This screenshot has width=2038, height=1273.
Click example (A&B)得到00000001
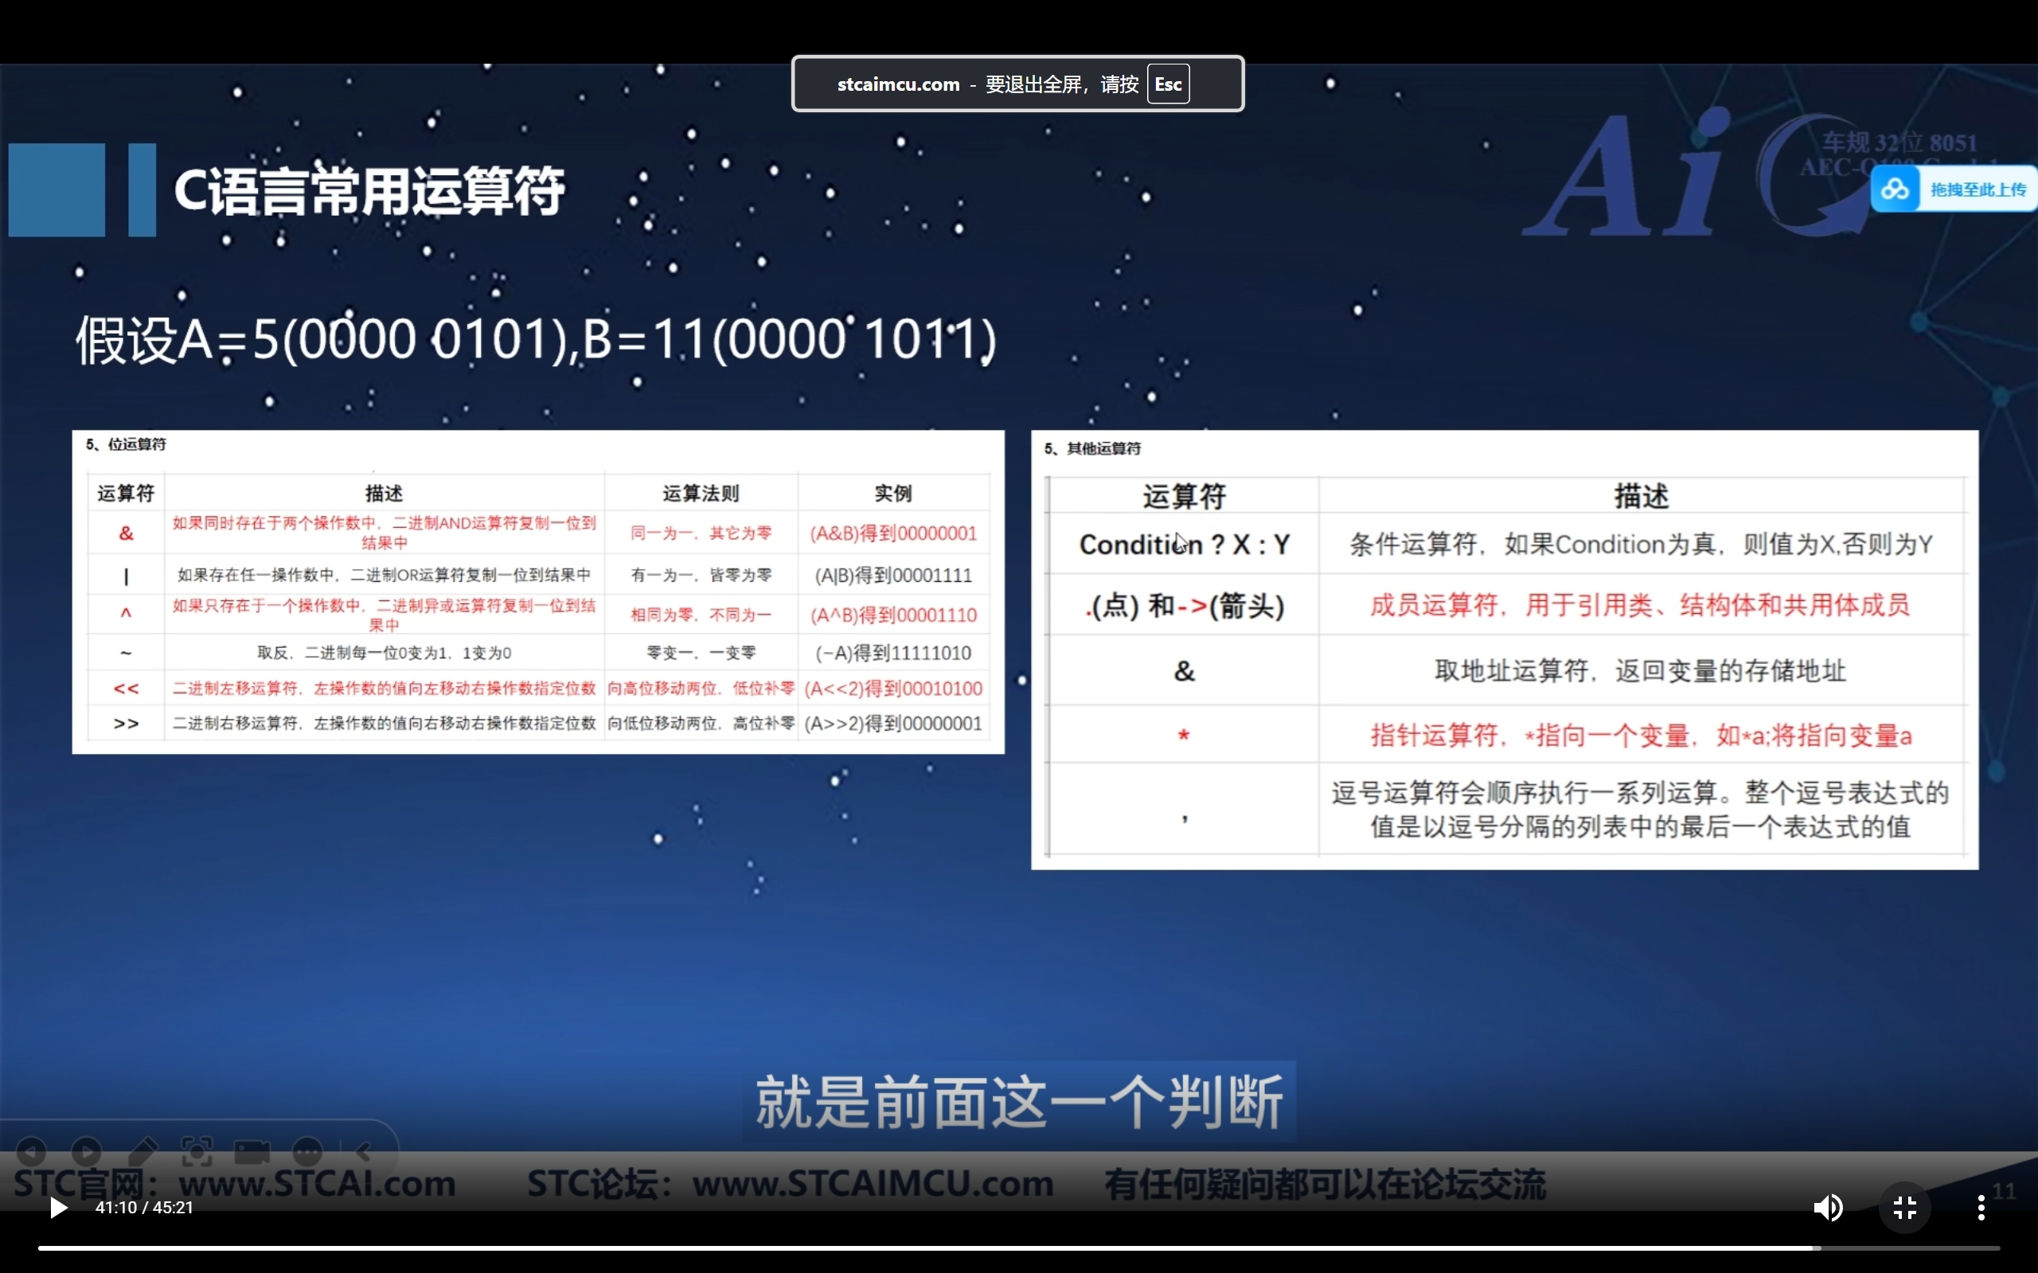click(x=893, y=533)
